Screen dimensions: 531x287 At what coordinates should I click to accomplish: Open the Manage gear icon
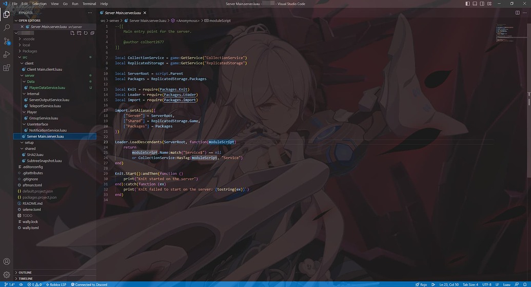(7, 275)
